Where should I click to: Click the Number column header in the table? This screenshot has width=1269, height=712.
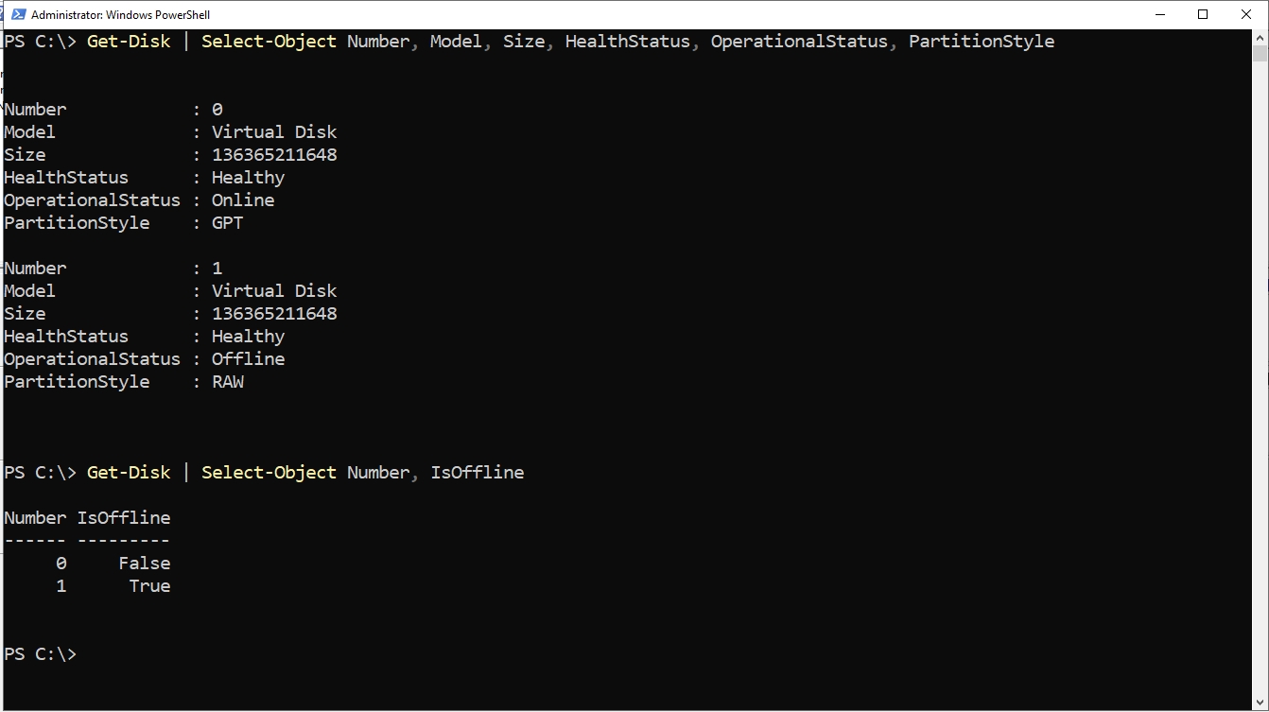(x=35, y=517)
